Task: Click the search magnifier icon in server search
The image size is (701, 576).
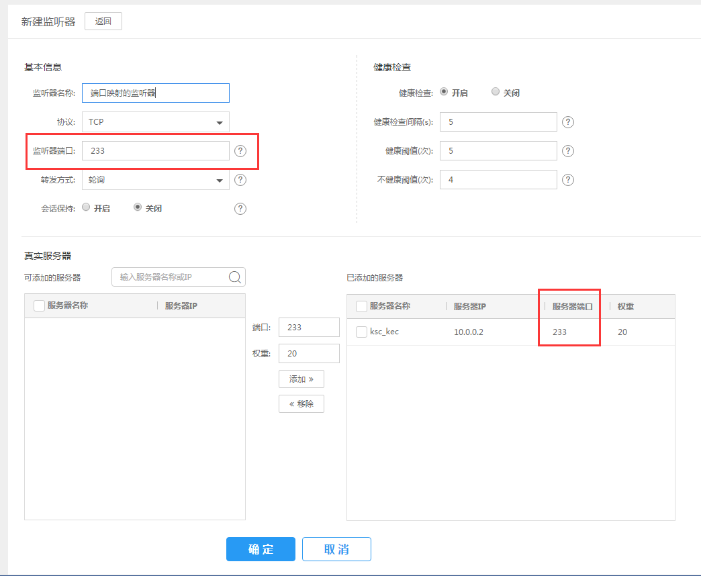Action: pyautogui.click(x=235, y=277)
